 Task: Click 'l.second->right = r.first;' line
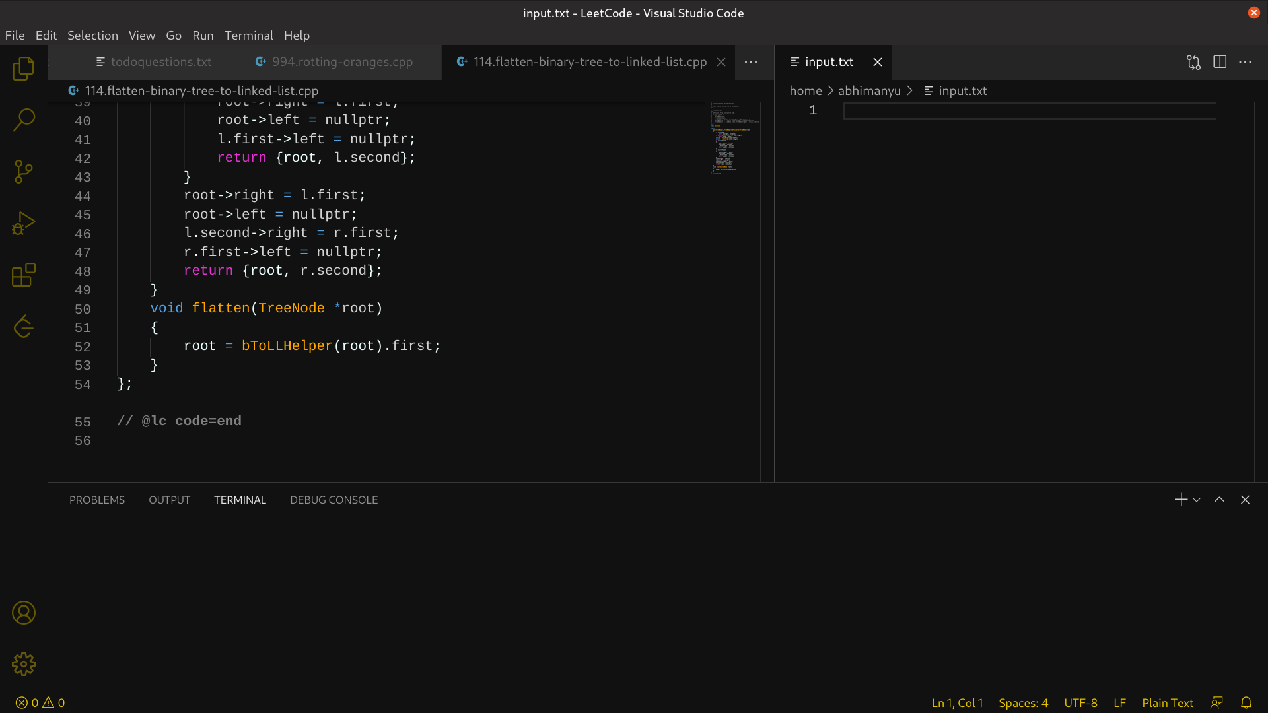(x=291, y=233)
